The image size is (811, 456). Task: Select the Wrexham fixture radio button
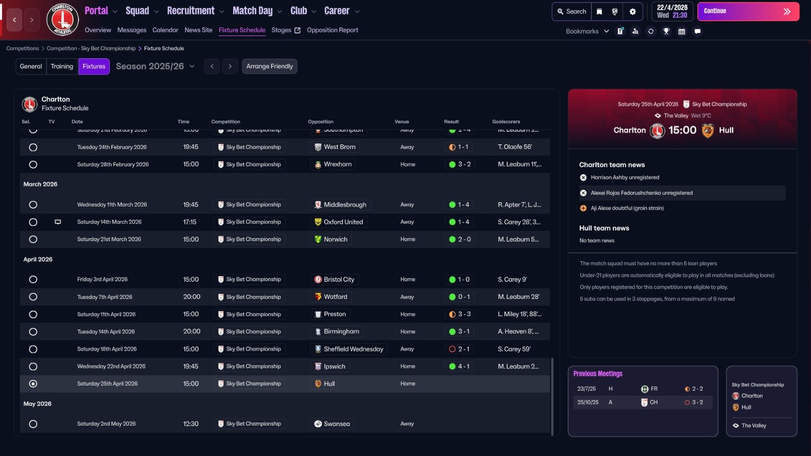tap(33, 165)
